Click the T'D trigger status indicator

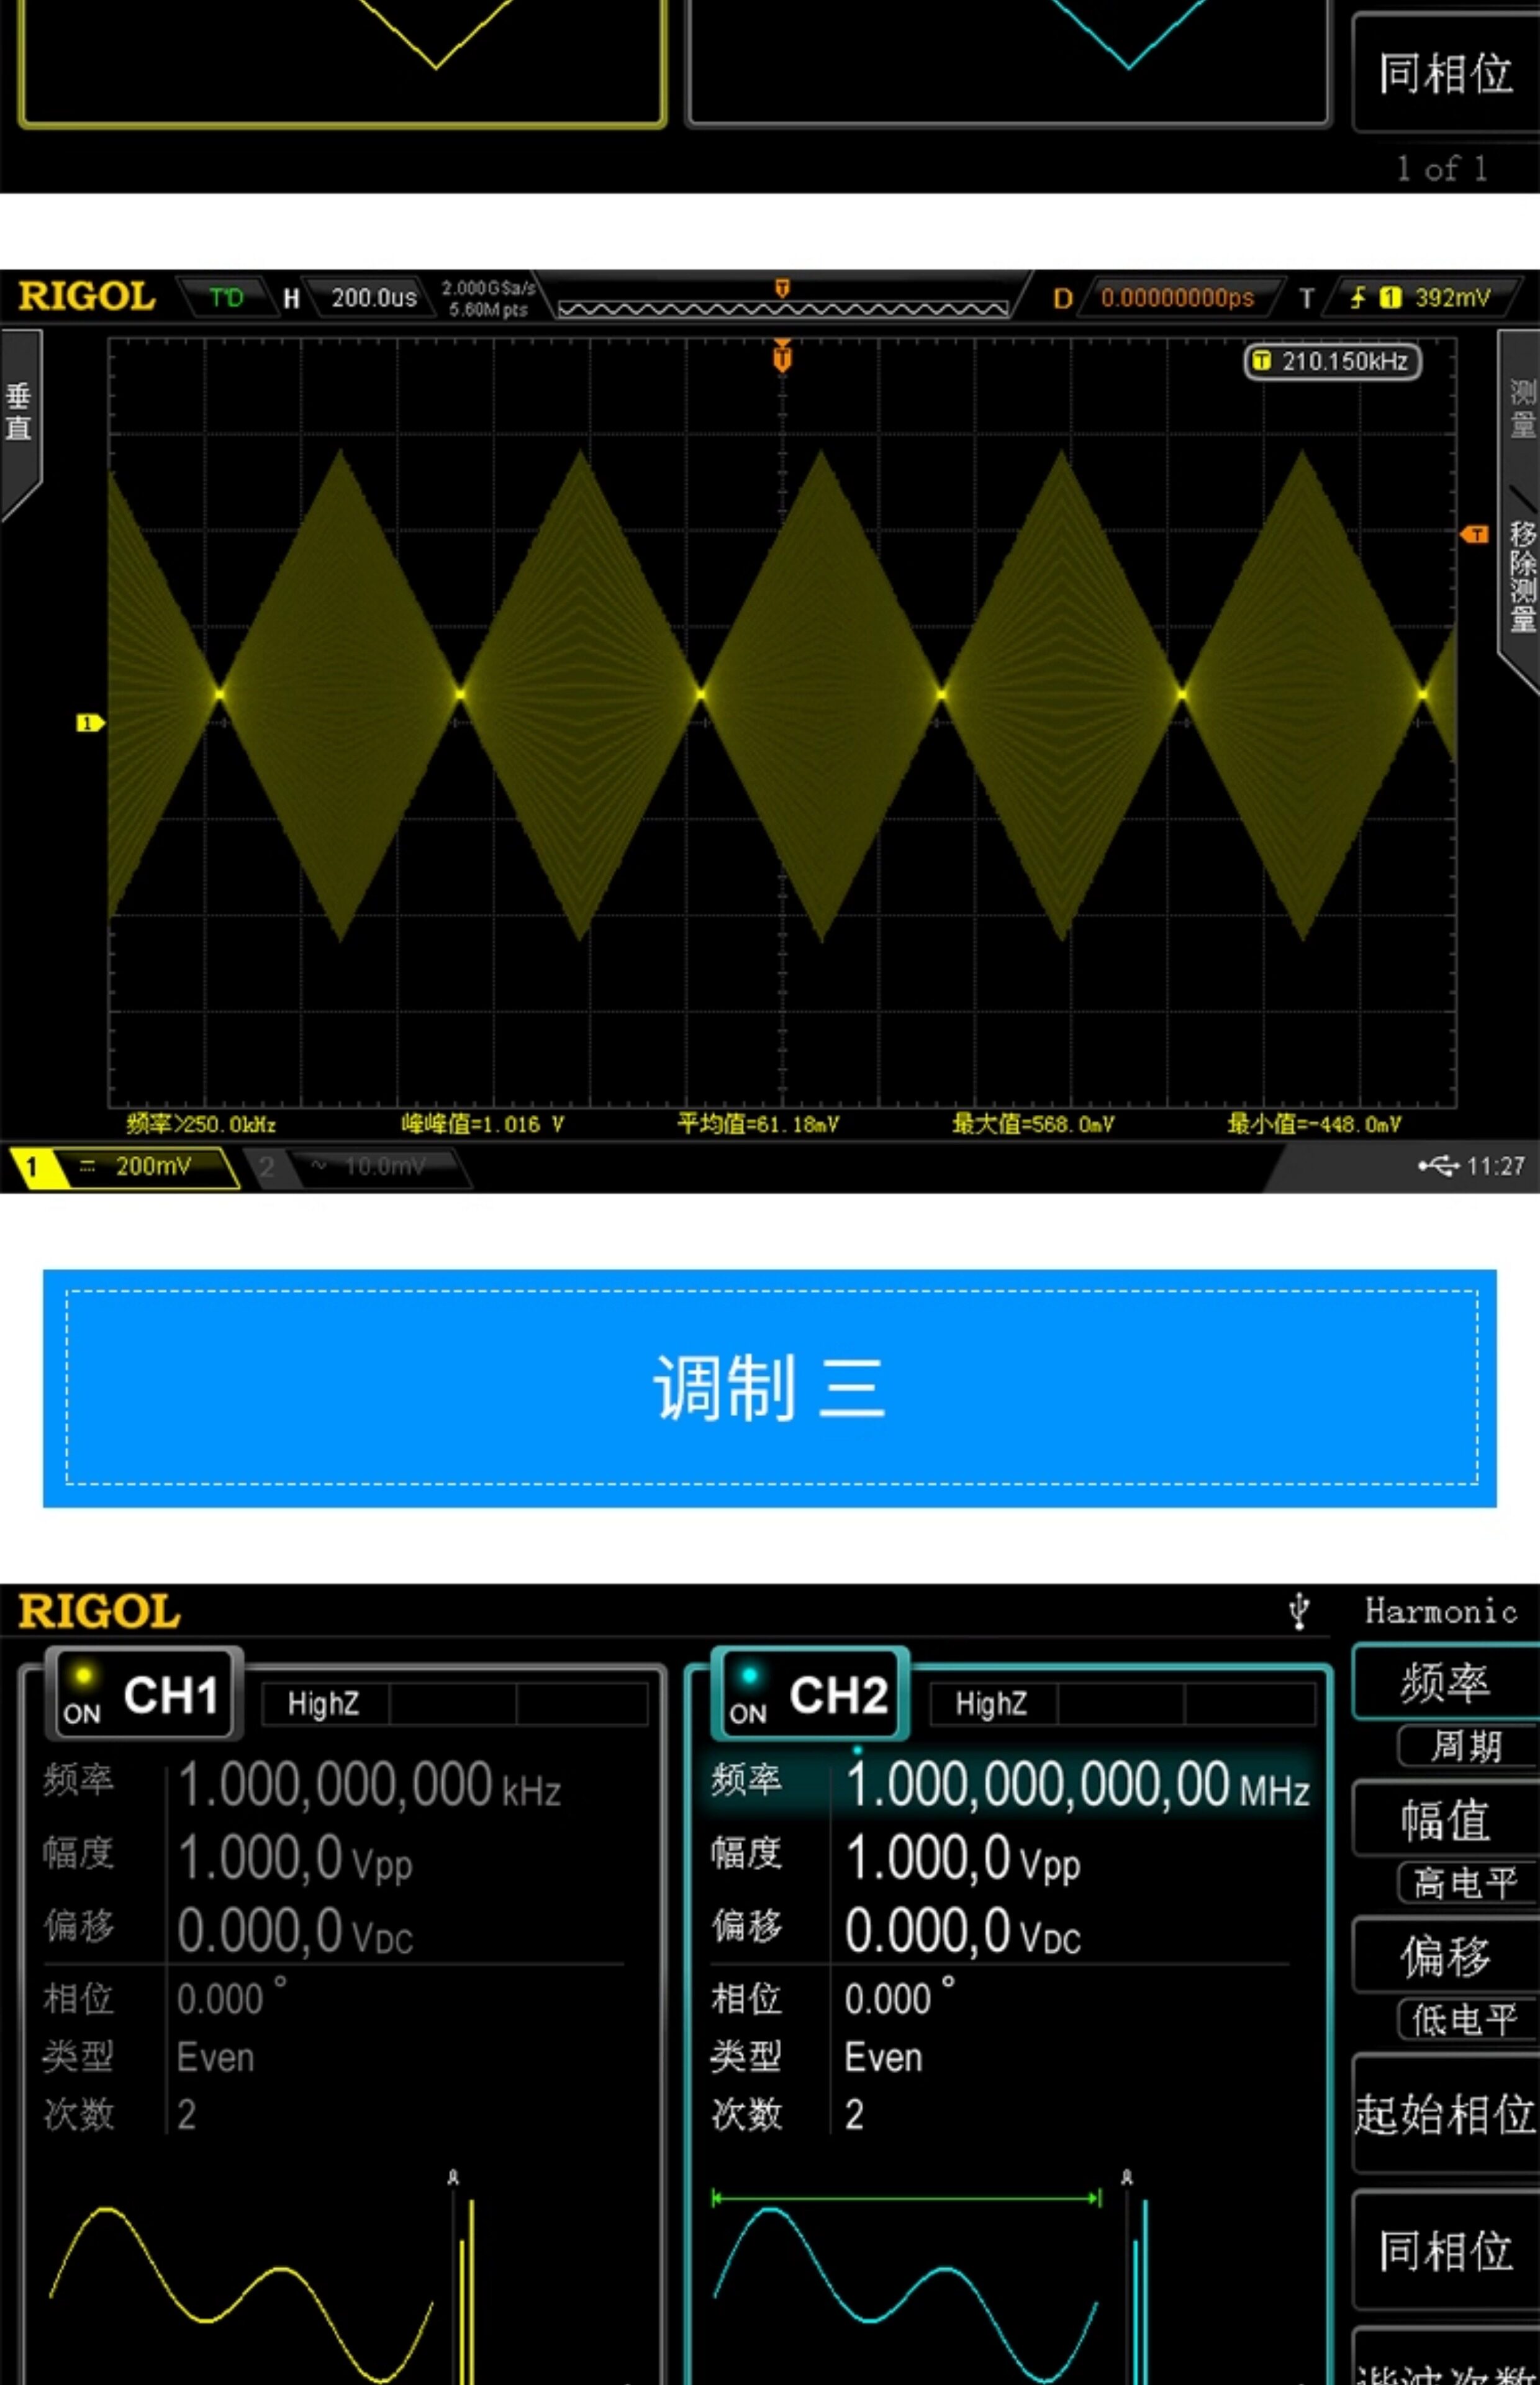pos(226,298)
